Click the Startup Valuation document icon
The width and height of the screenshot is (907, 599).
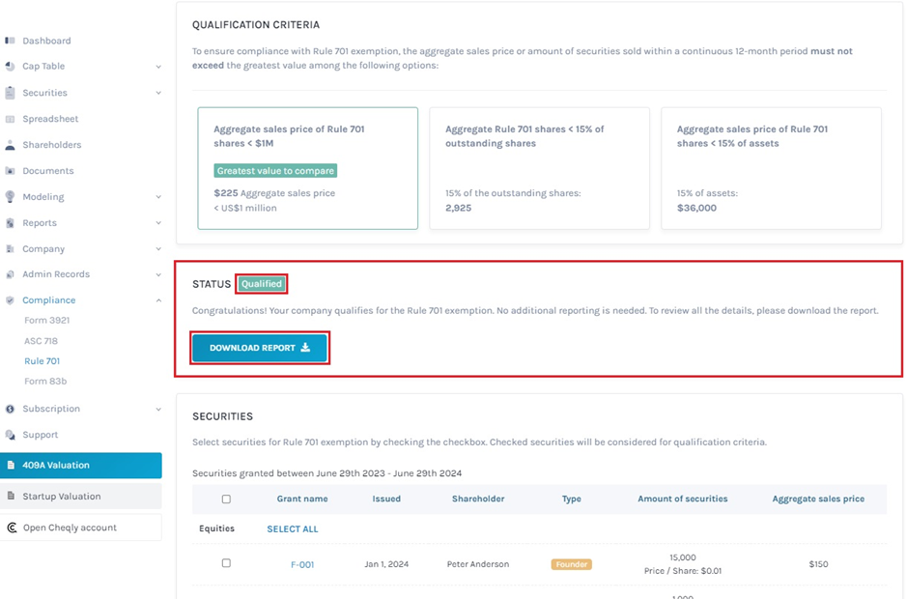11,496
